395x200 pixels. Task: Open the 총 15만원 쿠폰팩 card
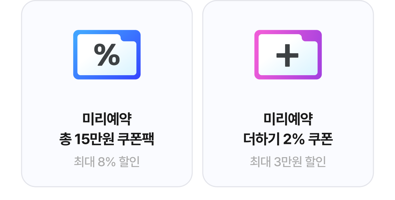(107, 93)
